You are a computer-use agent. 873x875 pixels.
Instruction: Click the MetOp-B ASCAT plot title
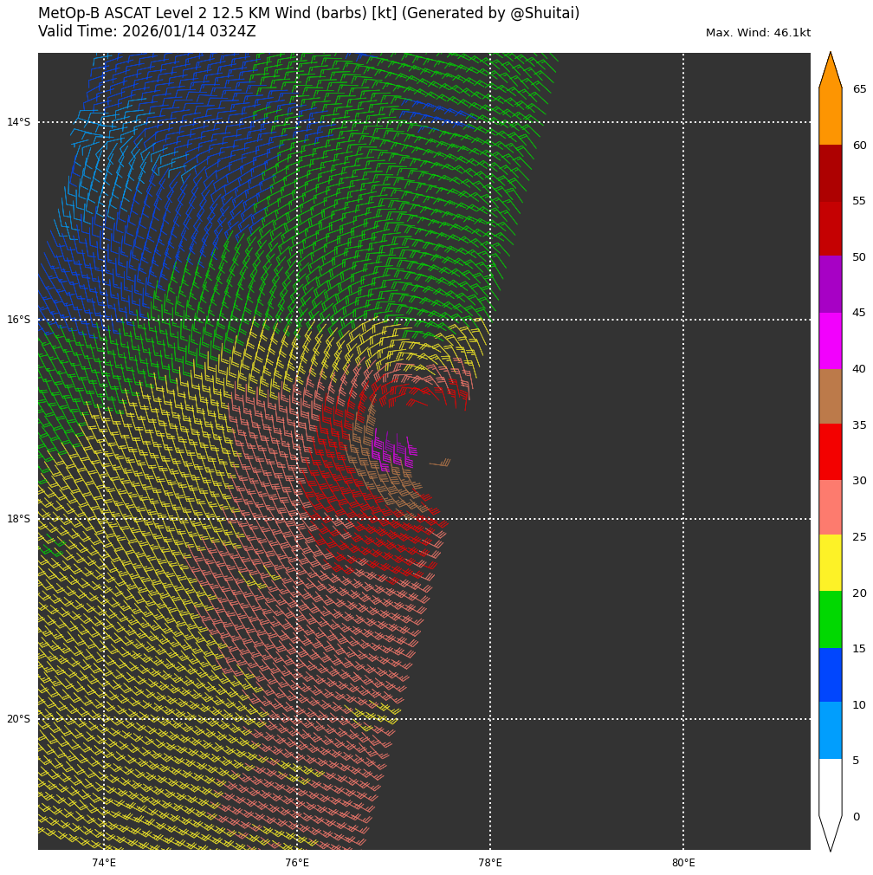(x=308, y=14)
